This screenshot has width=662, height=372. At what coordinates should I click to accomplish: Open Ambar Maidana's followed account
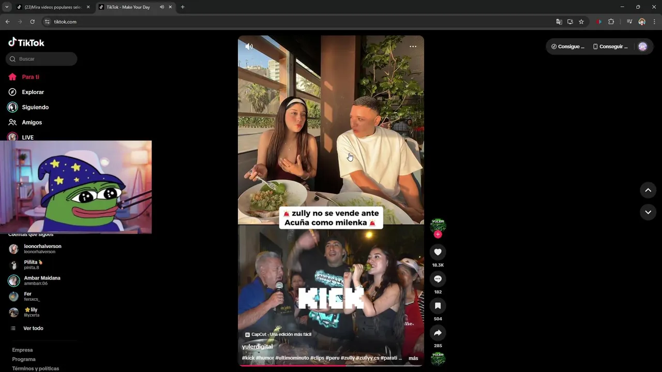tap(35, 281)
